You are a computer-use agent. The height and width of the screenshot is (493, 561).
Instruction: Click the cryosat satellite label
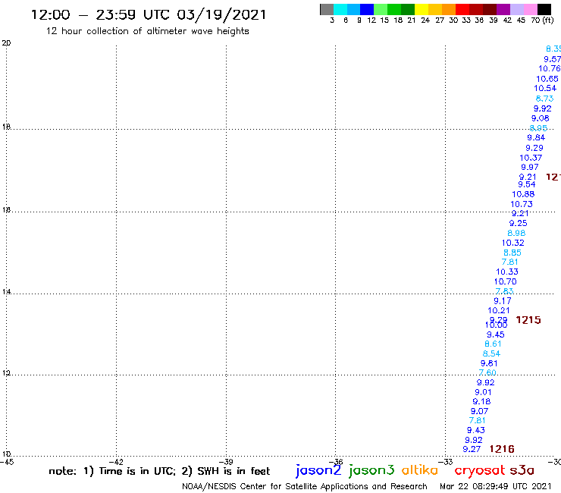[479, 471]
